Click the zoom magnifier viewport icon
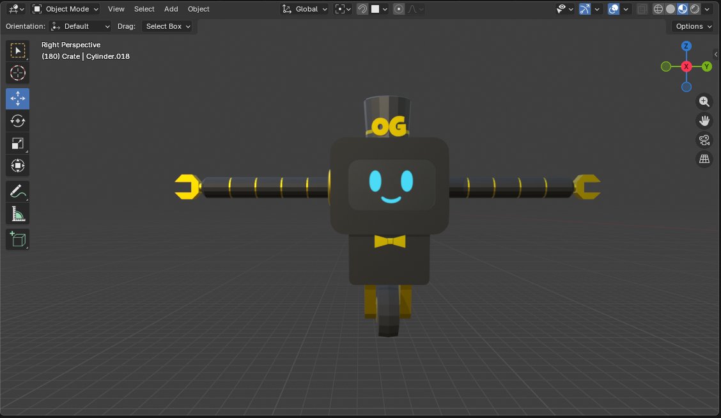 point(704,102)
